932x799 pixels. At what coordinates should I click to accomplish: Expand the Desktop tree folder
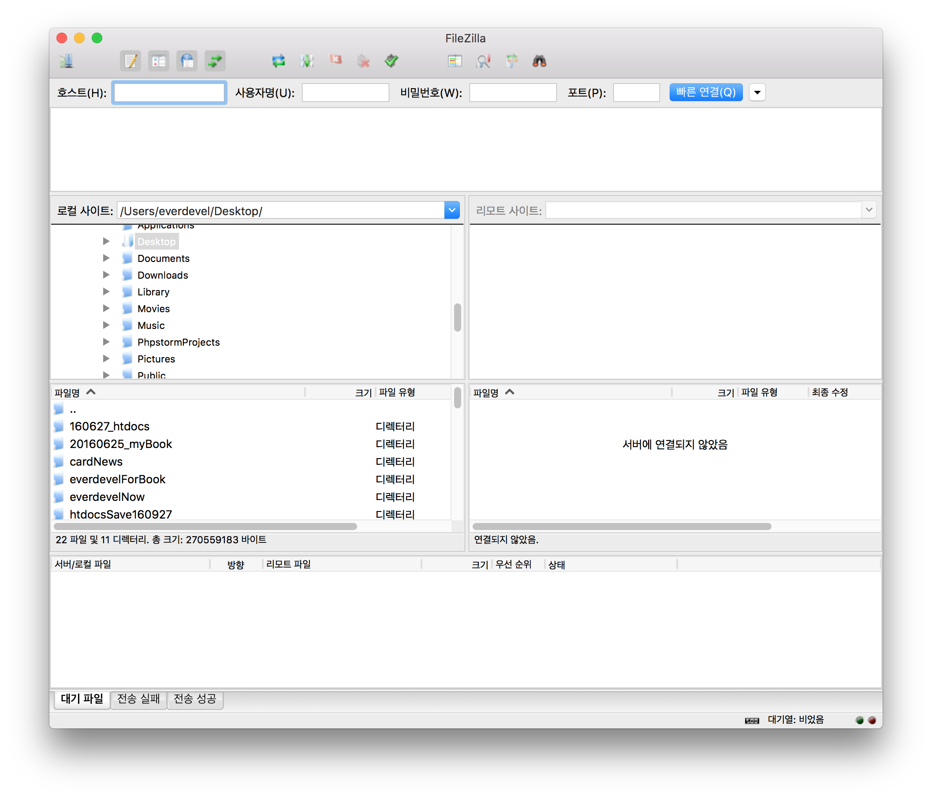106,242
